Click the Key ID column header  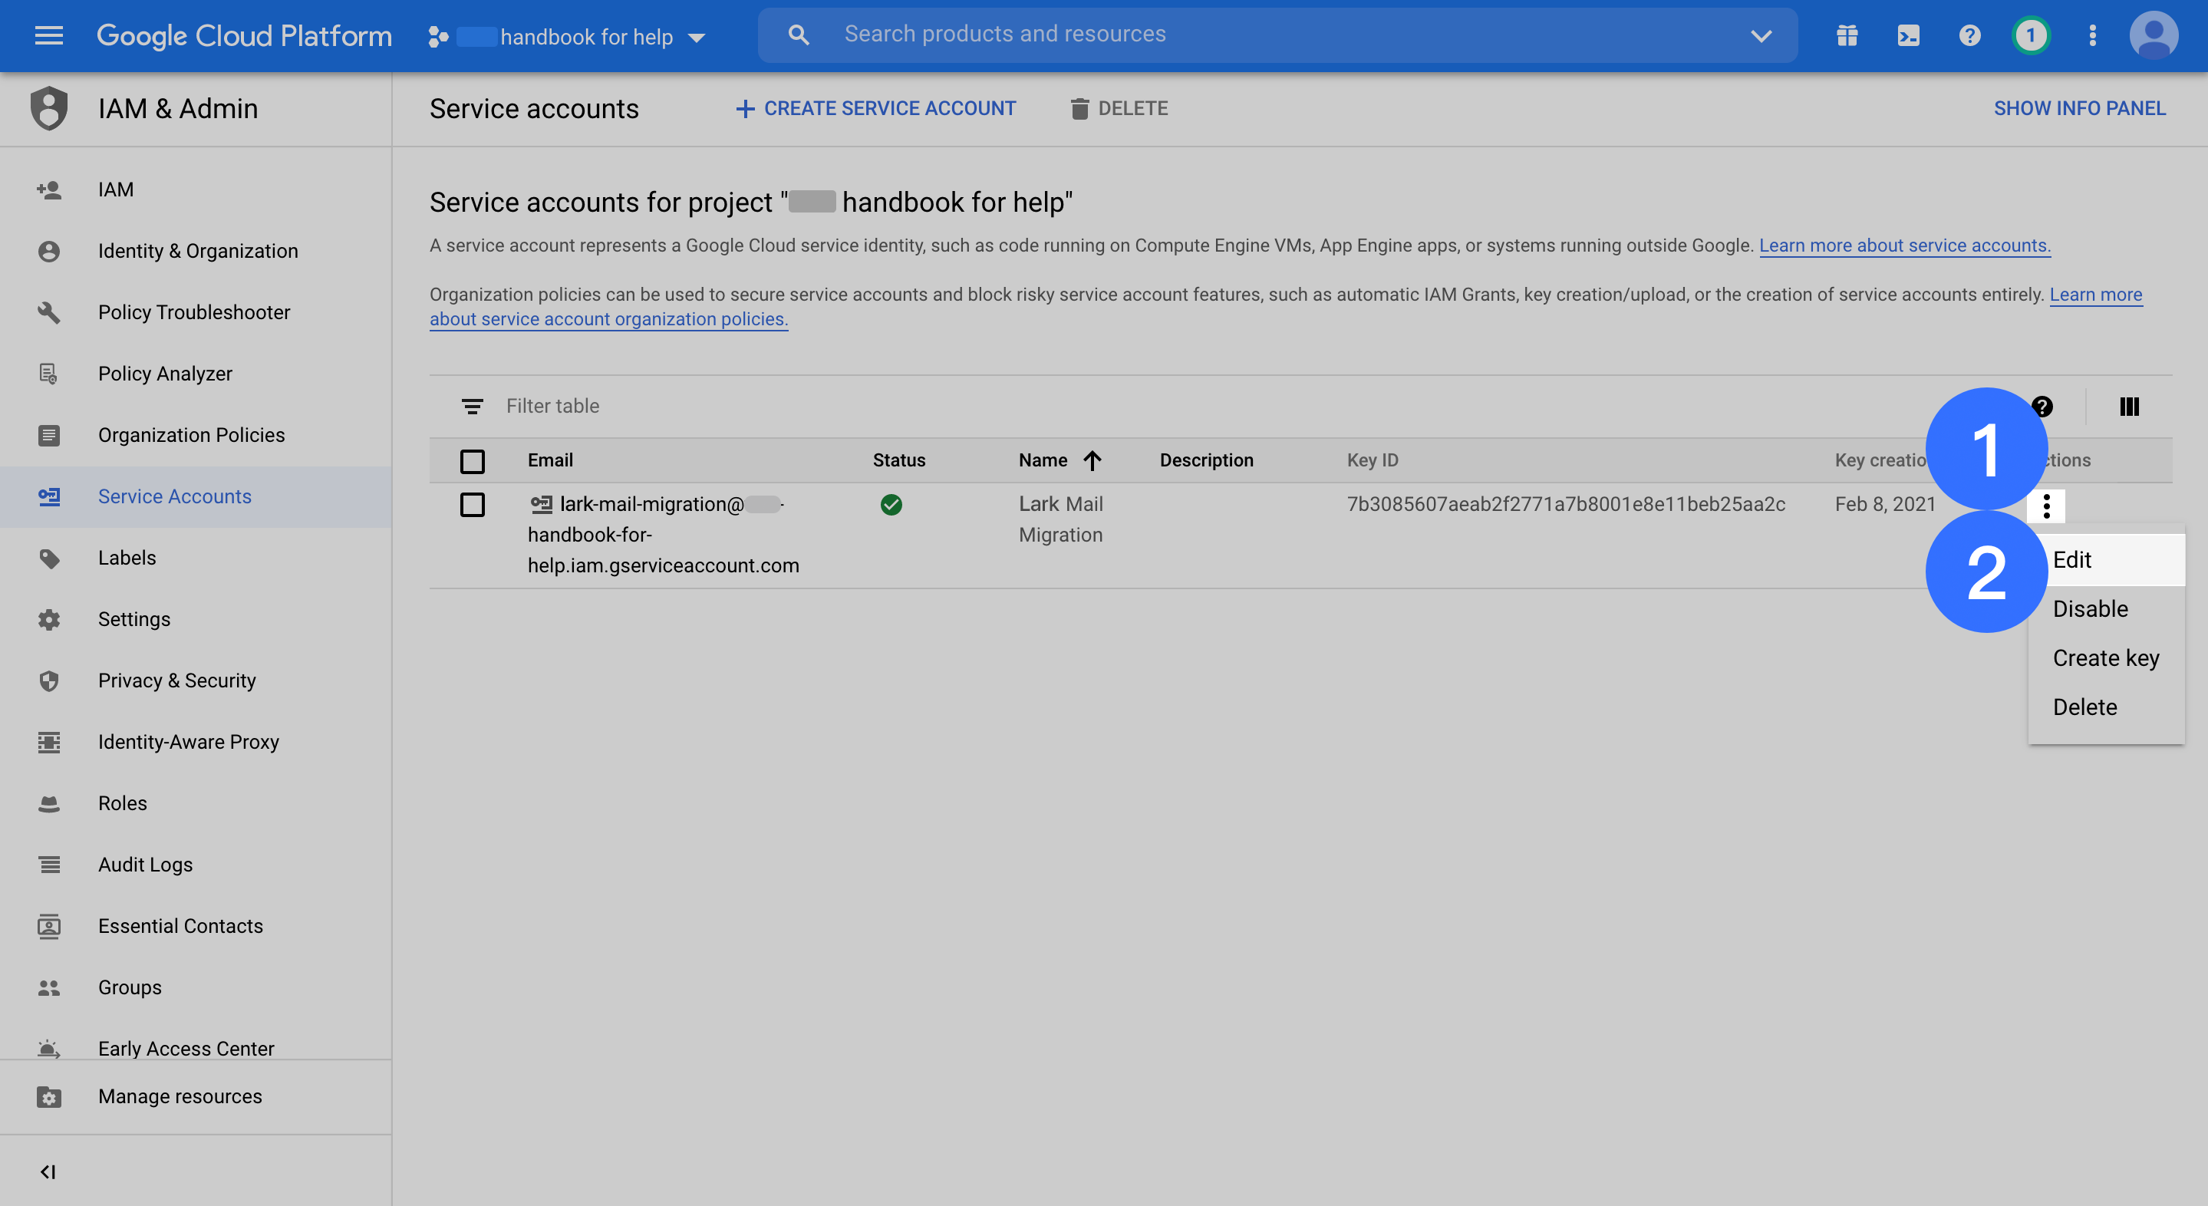coord(1373,460)
